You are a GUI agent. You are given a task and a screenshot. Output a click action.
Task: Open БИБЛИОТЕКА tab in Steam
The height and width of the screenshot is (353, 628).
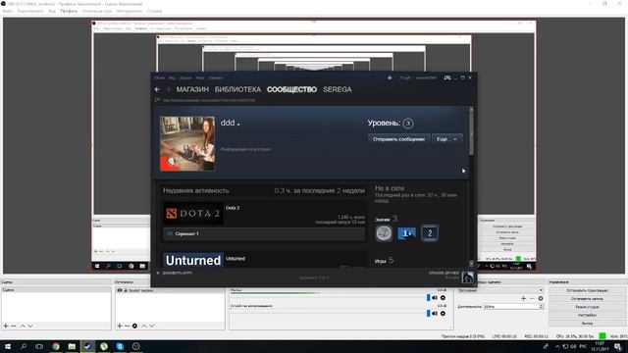coord(237,89)
